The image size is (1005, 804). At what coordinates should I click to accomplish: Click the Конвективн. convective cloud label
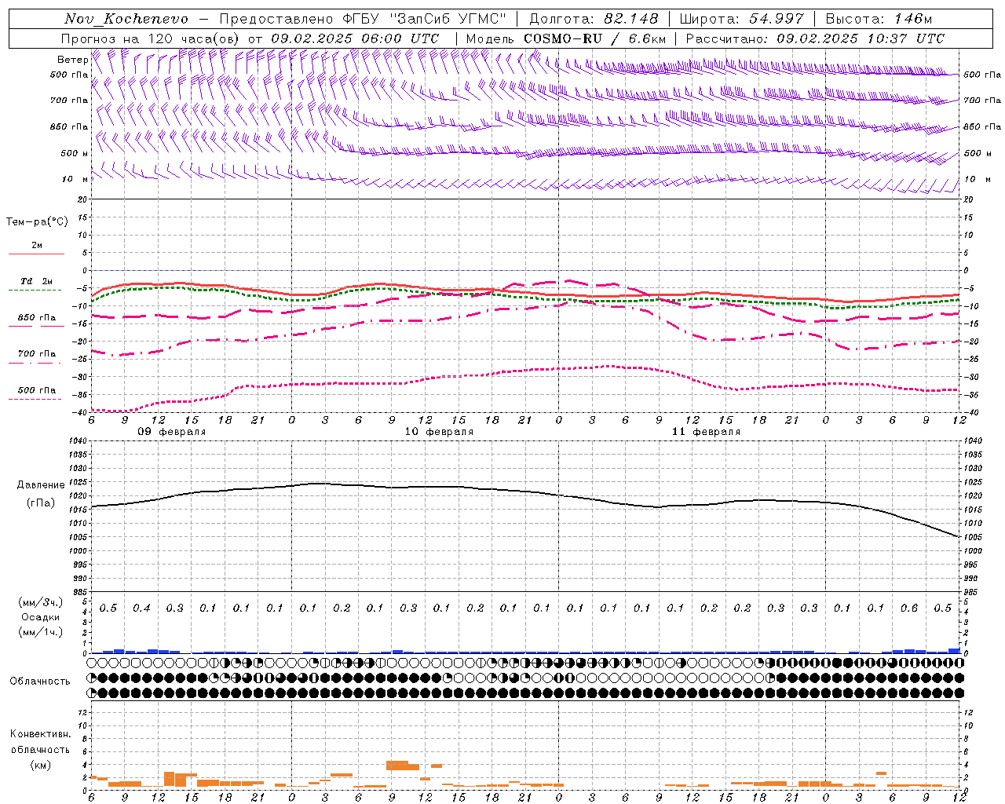[x=40, y=734]
